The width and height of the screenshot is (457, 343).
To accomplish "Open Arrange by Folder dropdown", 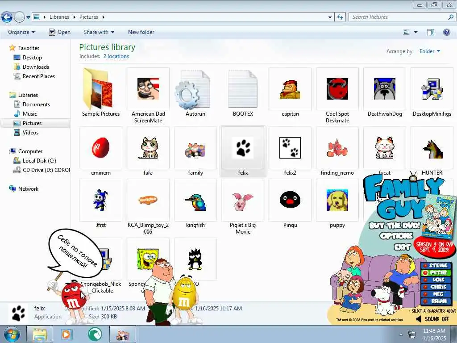I will (430, 51).
